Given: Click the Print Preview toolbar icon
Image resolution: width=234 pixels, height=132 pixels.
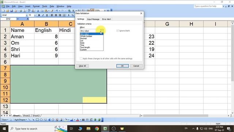Looking at the screenshot, I should point(24,11).
